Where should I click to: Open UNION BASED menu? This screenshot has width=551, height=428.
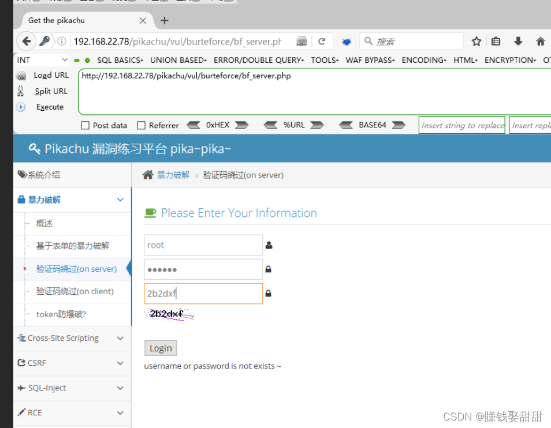[178, 60]
